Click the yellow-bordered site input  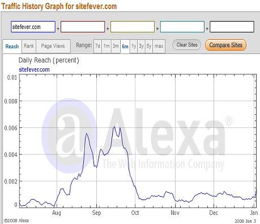coord(133,27)
